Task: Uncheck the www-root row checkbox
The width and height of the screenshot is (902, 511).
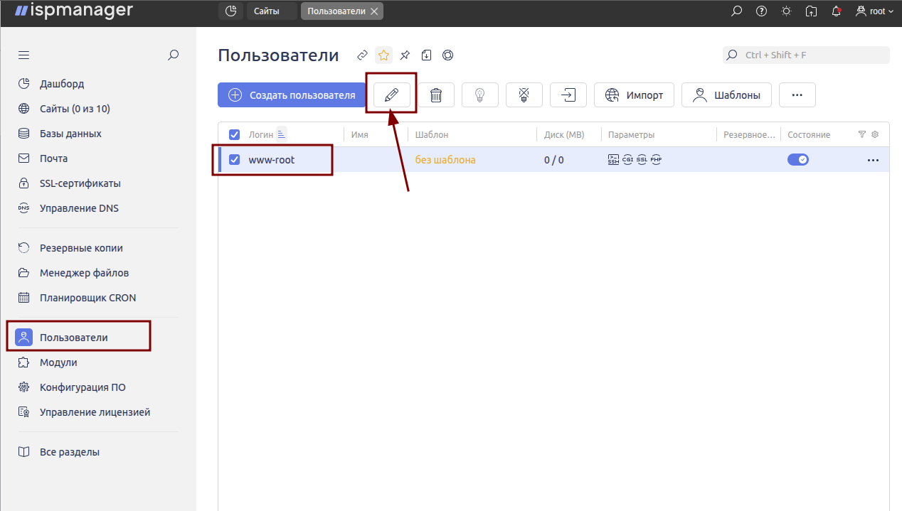Action: point(234,160)
